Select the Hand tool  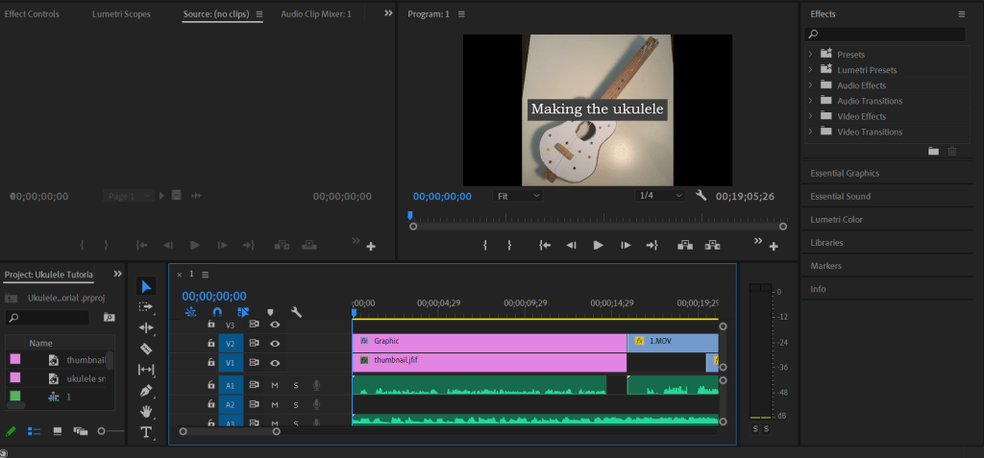[146, 411]
